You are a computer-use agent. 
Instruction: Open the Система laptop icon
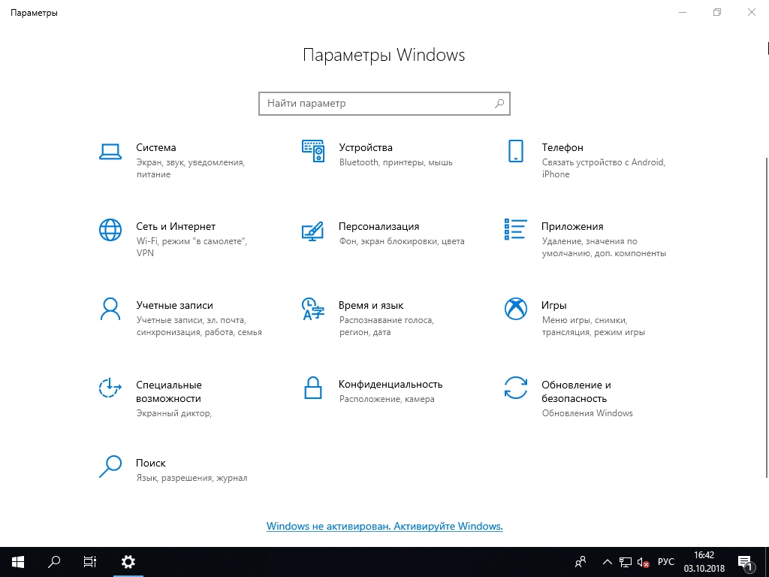click(x=110, y=152)
